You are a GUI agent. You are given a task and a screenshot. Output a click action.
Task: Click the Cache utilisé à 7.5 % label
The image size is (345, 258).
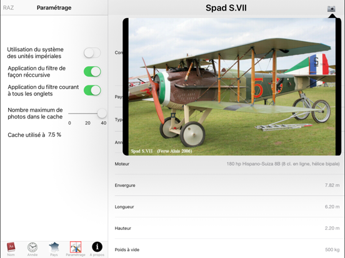pos(34,135)
